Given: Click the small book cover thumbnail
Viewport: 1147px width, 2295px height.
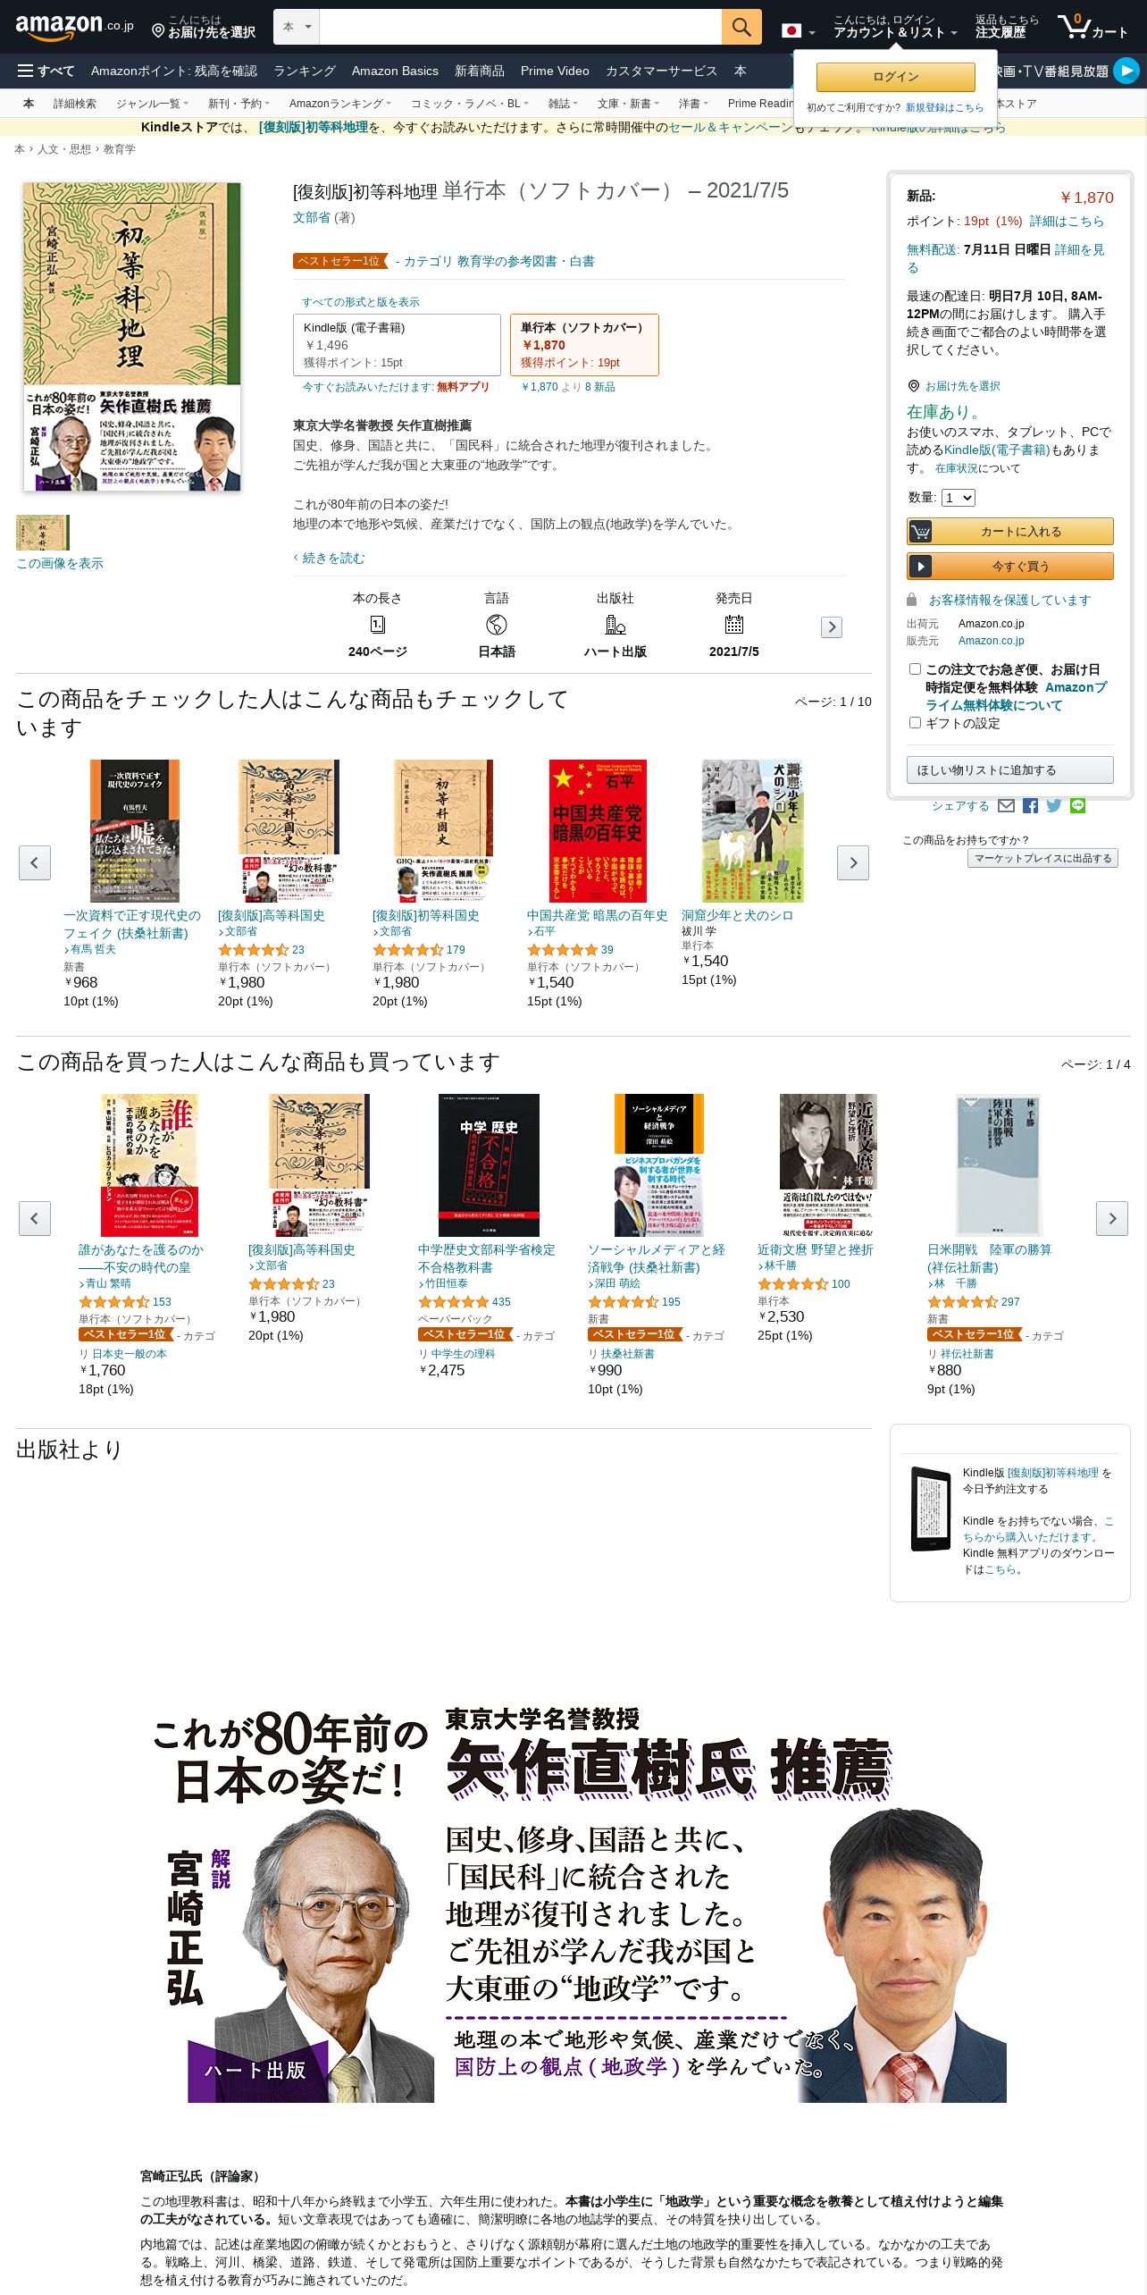Looking at the screenshot, I should pyautogui.click(x=42, y=533).
